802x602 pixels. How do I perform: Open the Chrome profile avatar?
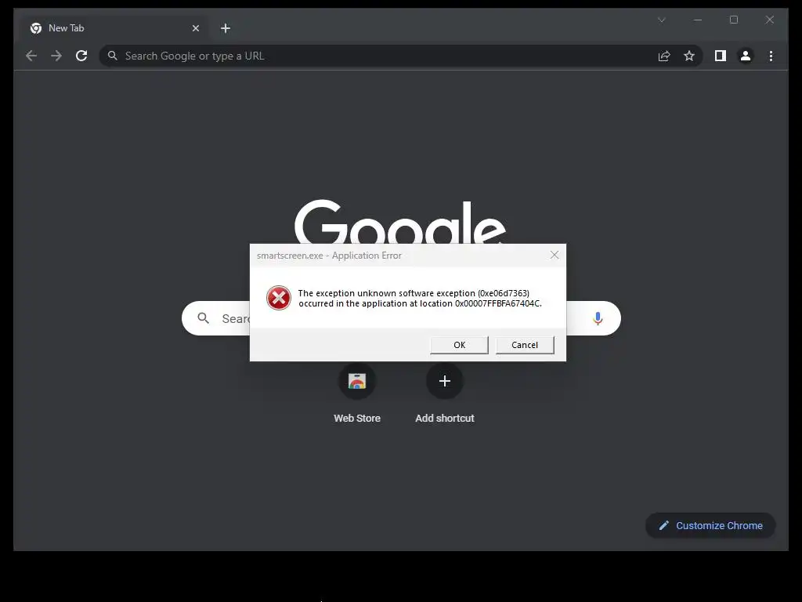[x=746, y=56]
